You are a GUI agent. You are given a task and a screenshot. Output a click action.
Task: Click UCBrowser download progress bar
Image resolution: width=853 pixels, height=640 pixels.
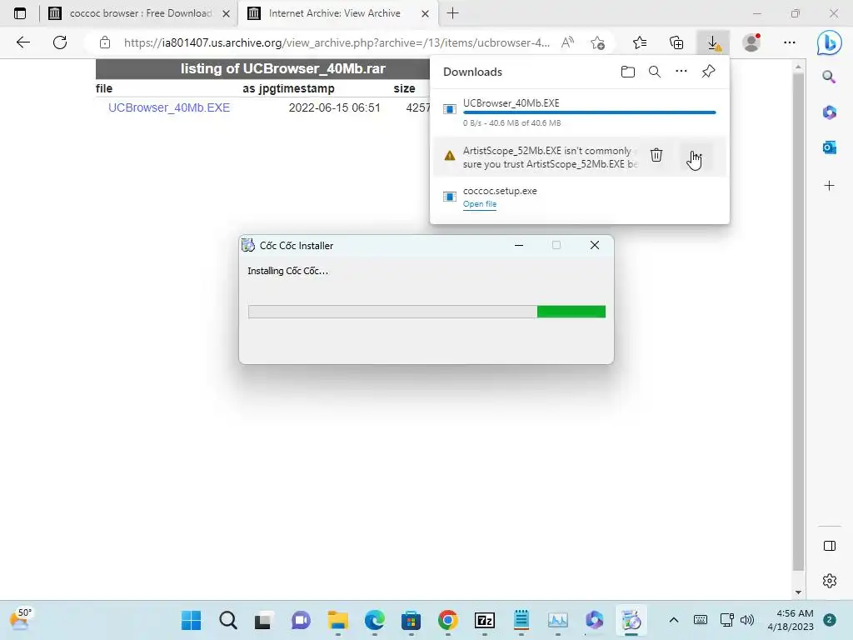tap(589, 112)
